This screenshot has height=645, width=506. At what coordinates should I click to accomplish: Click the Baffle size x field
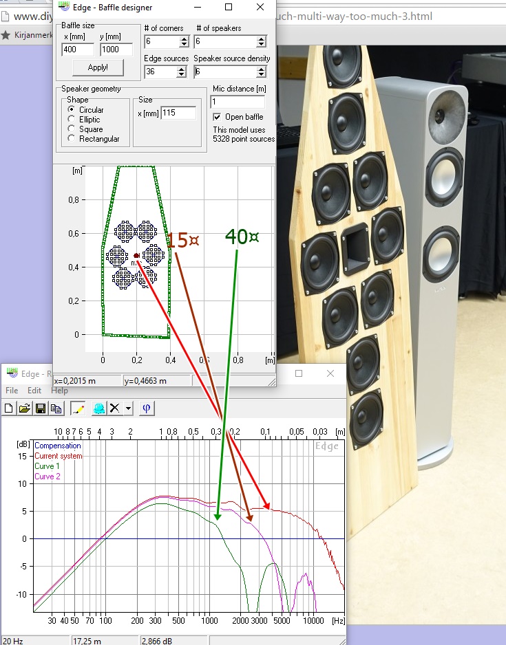(x=78, y=50)
